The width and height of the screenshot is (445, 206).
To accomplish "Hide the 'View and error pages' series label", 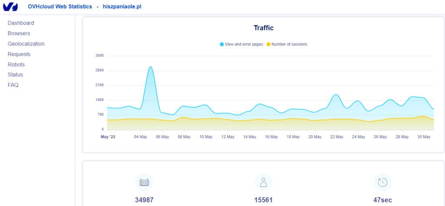I will (x=244, y=44).
